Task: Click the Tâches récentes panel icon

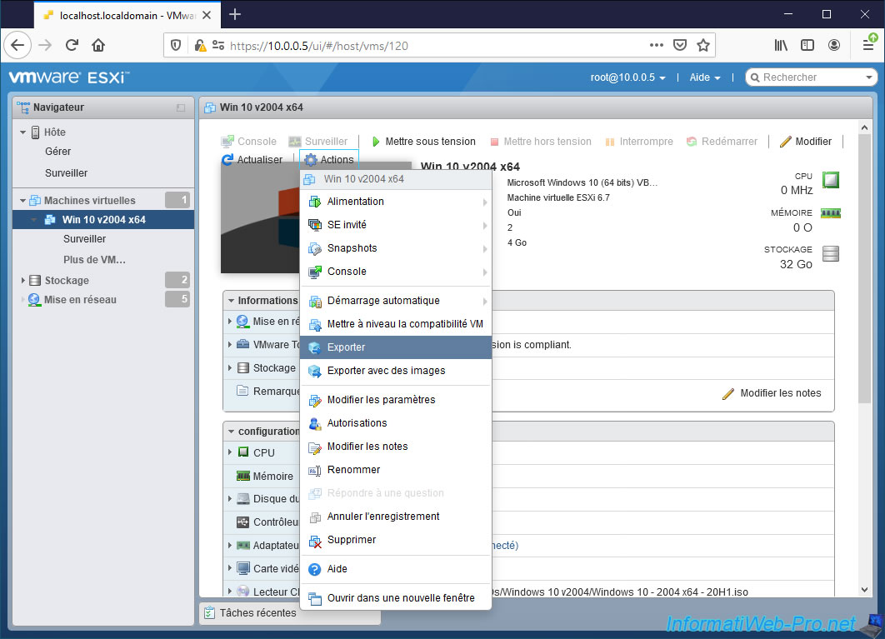Action: [209, 613]
